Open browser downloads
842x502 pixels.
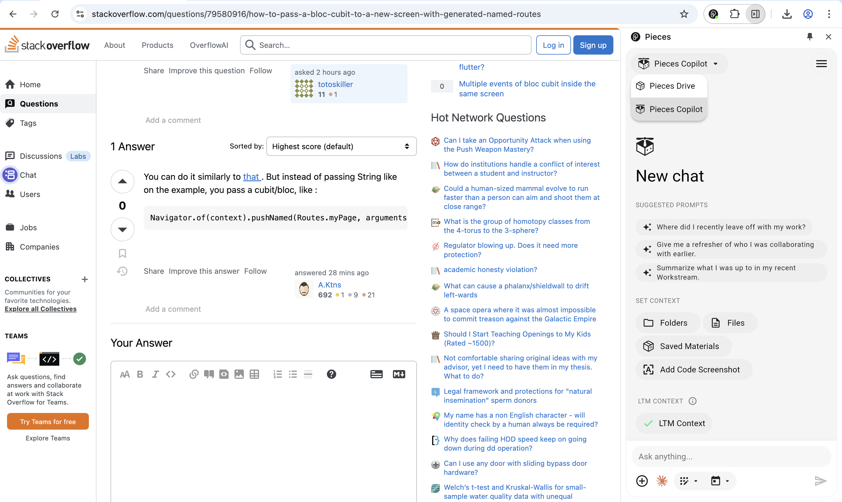point(787,14)
